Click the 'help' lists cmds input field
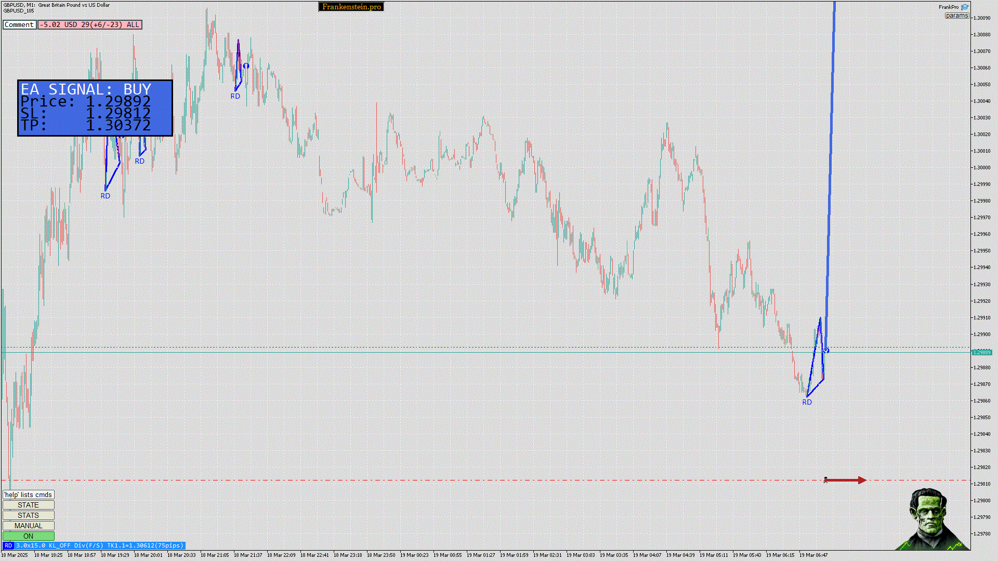Image resolution: width=998 pixels, height=561 pixels. tap(28, 495)
